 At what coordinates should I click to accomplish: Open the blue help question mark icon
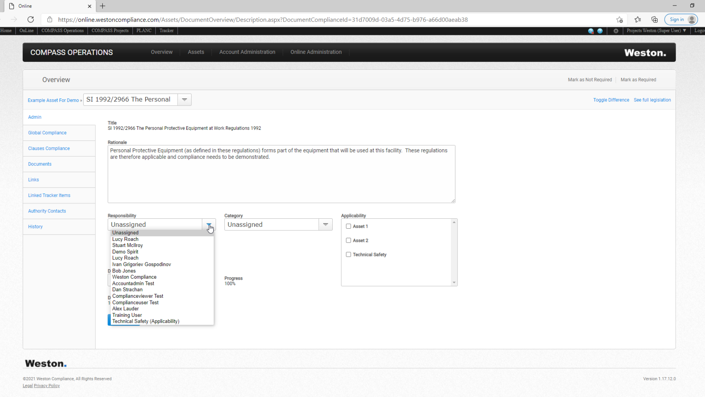[x=600, y=31]
